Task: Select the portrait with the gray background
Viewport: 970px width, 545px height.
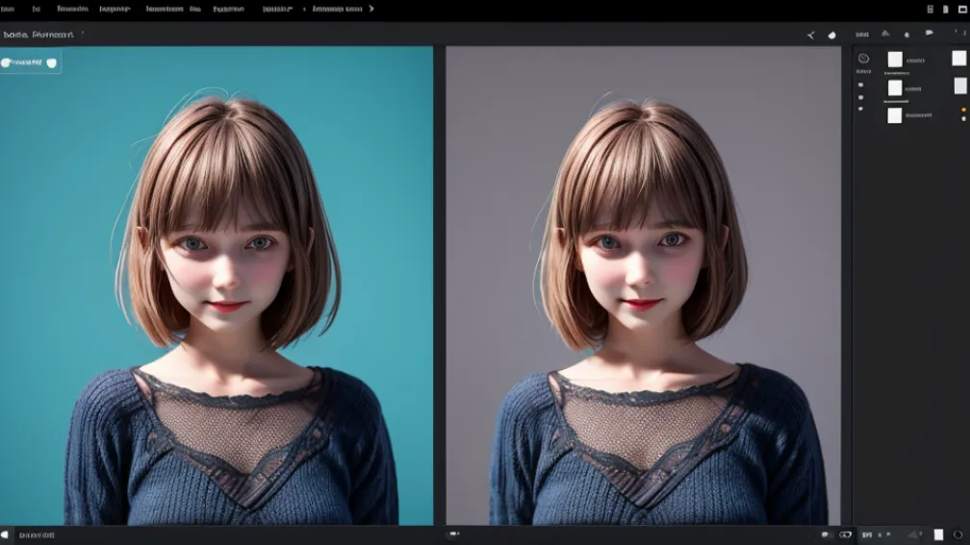Action: click(x=644, y=285)
